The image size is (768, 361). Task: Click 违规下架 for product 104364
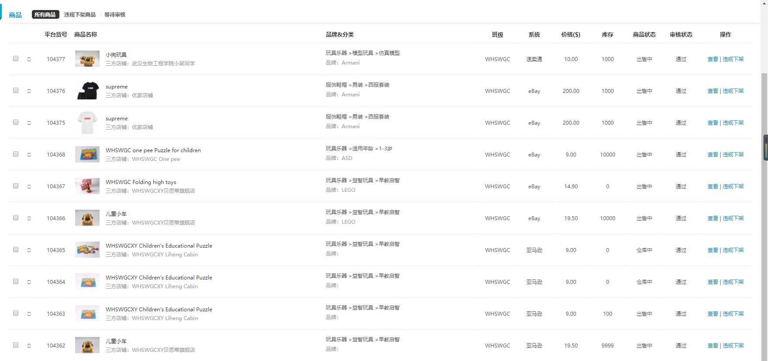733,282
